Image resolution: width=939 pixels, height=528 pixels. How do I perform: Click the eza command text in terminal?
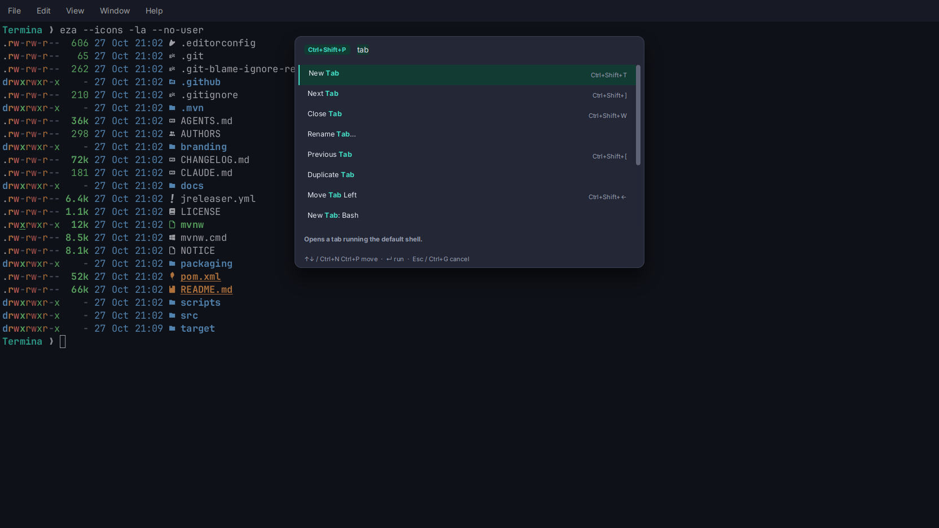(131, 30)
